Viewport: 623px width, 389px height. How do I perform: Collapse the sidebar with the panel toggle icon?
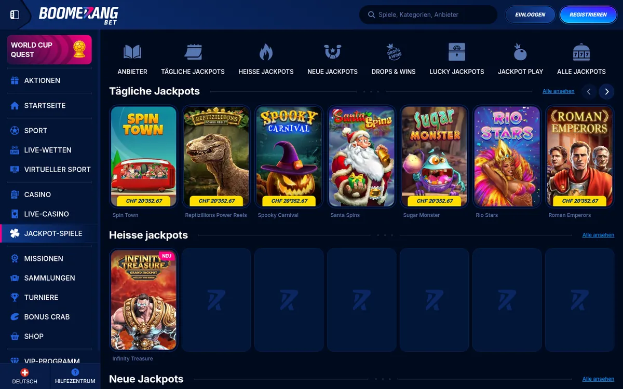point(15,15)
